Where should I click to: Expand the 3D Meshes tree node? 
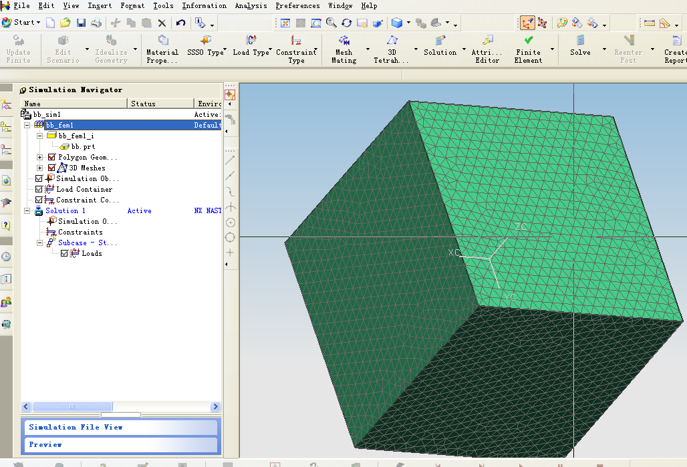(x=40, y=168)
